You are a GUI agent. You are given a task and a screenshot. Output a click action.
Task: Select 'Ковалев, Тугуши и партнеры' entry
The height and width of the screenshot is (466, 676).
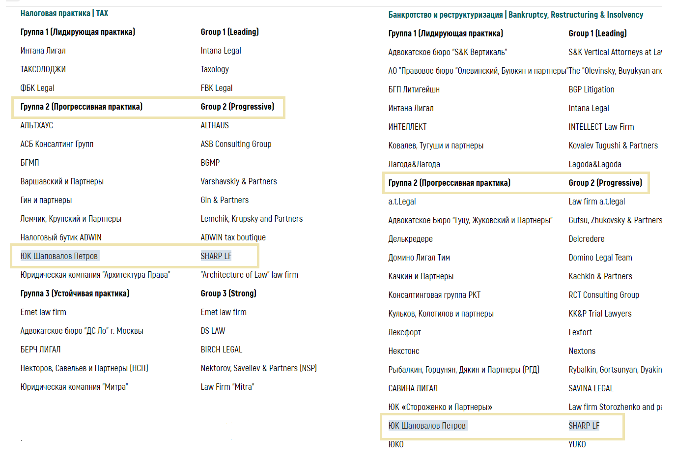click(436, 146)
